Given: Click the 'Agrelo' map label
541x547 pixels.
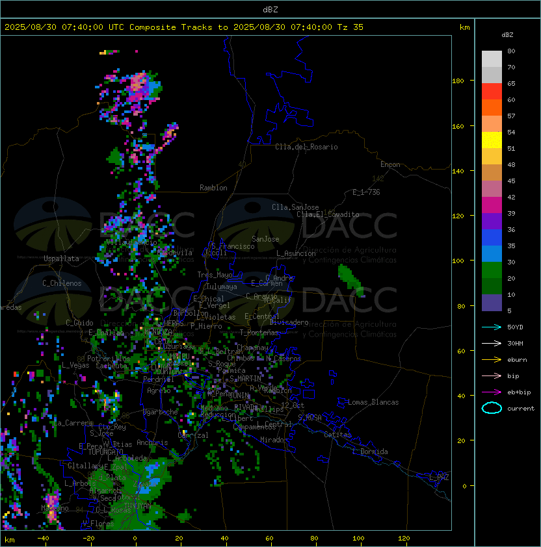Looking at the screenshot, I should pos(159,390).
